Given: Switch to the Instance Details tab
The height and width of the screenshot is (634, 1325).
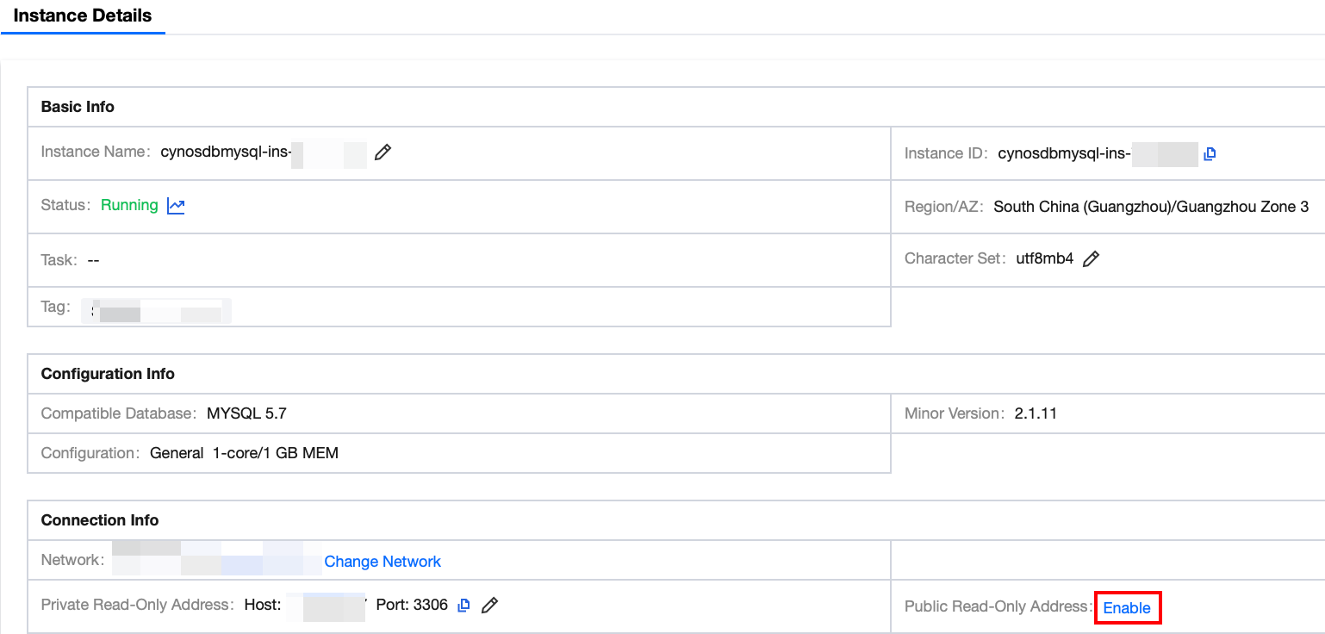Looking at the screenshot, I should pos(83,16).
